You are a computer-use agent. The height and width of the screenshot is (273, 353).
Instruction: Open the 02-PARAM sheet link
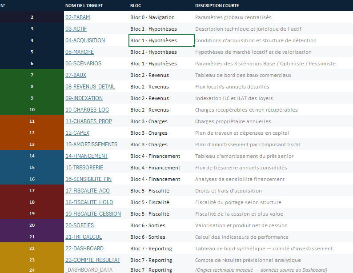[77, 17]
